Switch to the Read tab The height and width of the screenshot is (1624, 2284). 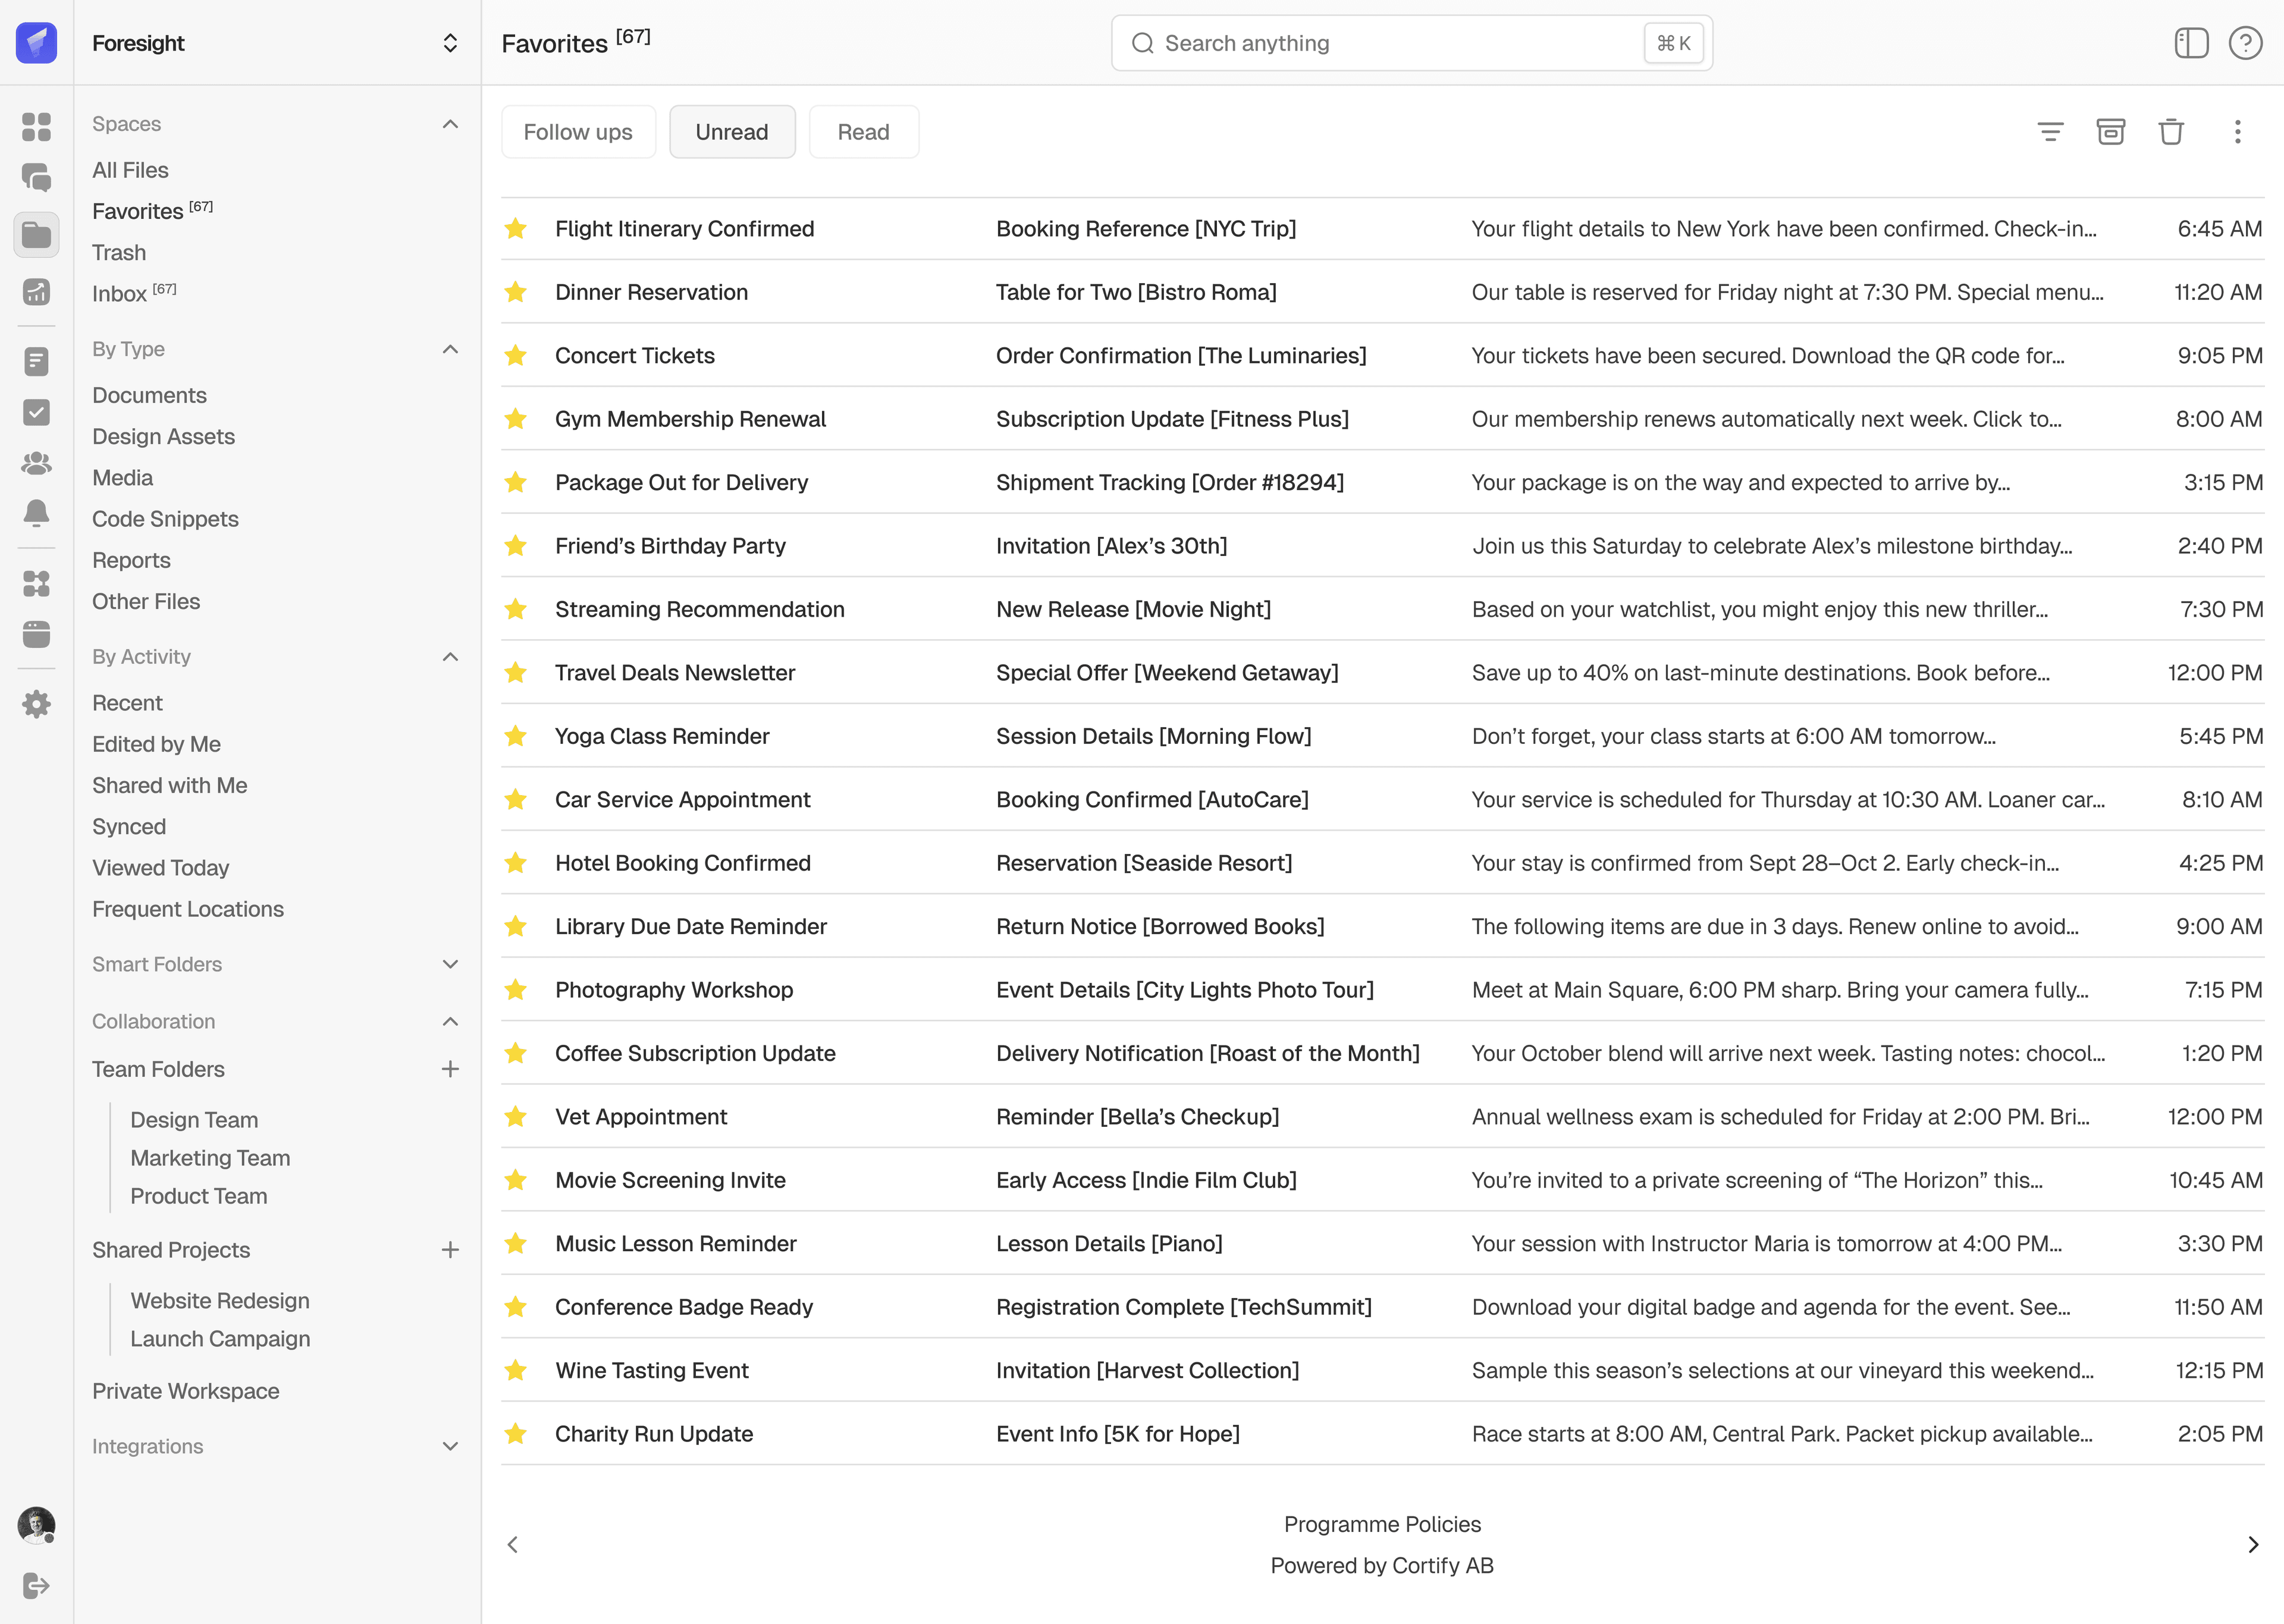[863, 132]
